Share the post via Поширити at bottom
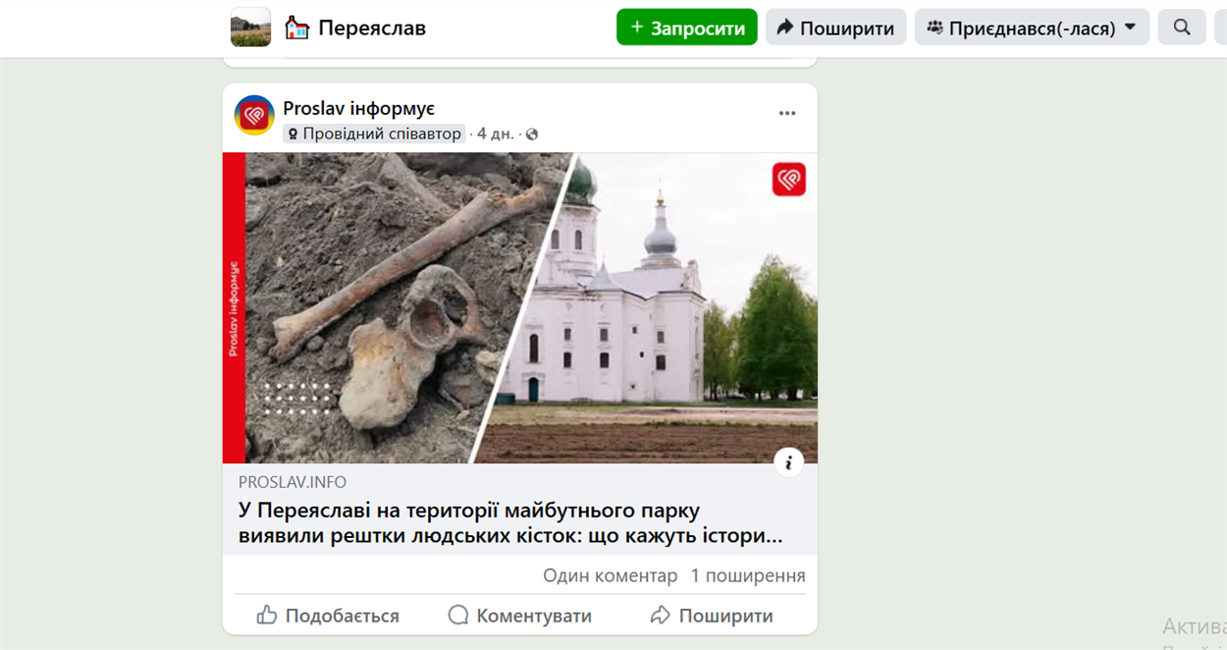The height and width of the screenshot is (650, 1227). point(712,616)
